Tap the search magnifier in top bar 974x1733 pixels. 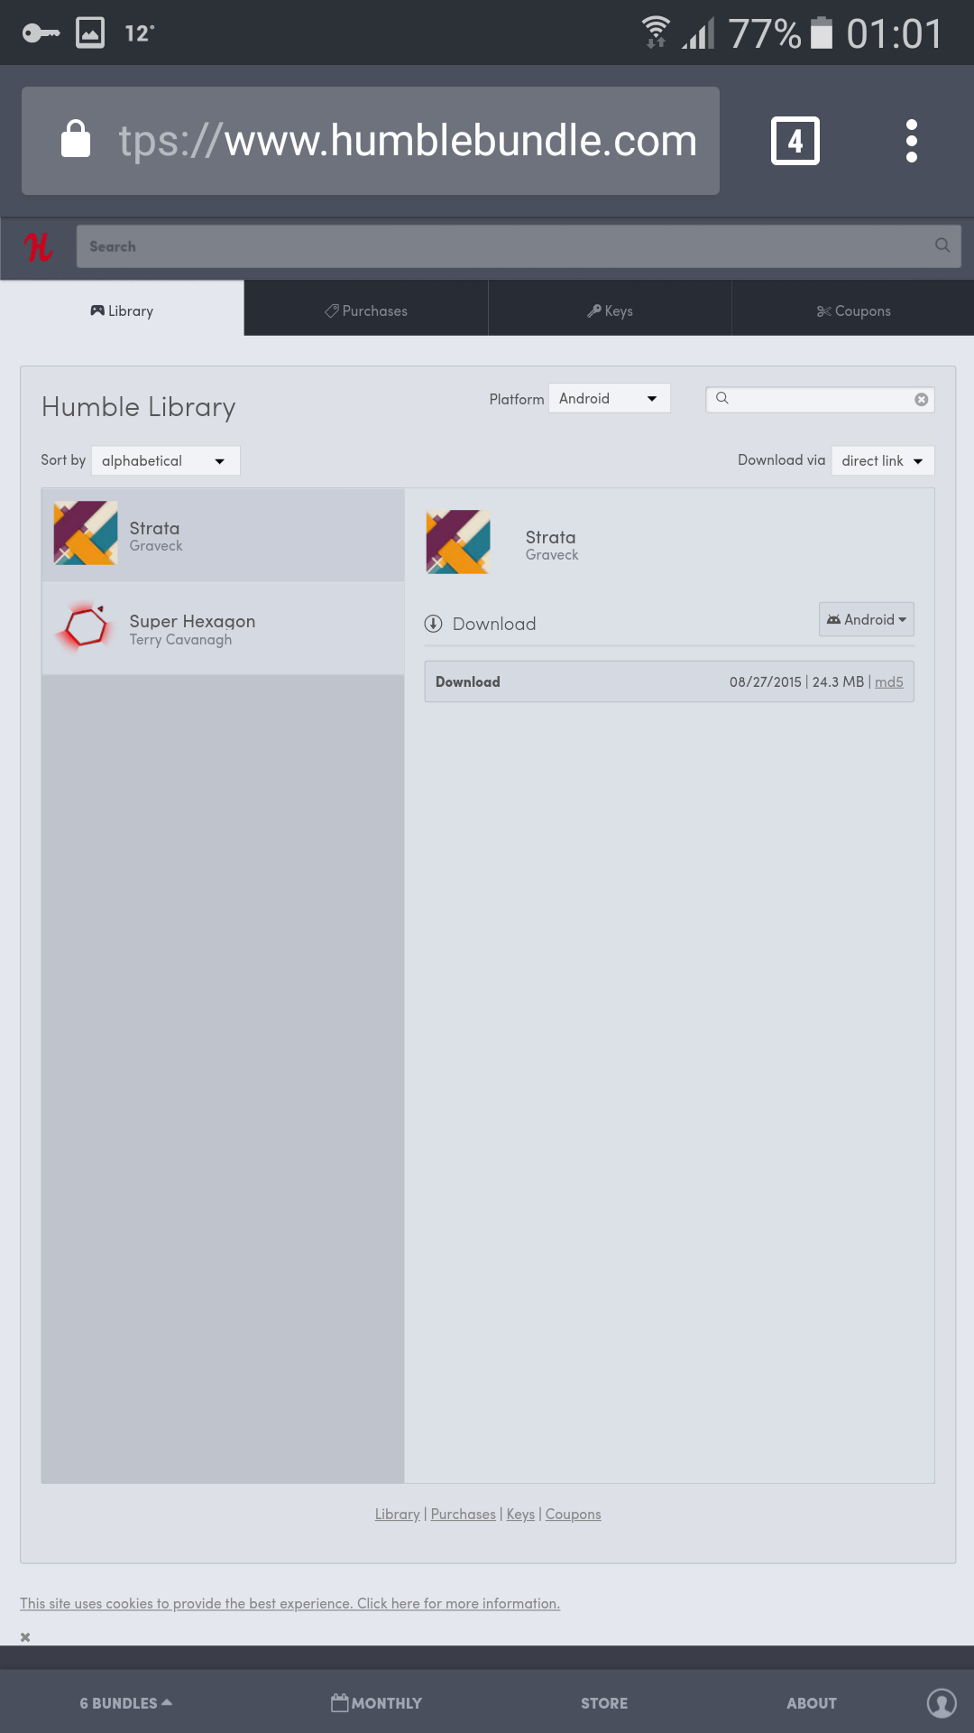pyautogui.click(x=942, y=246)
